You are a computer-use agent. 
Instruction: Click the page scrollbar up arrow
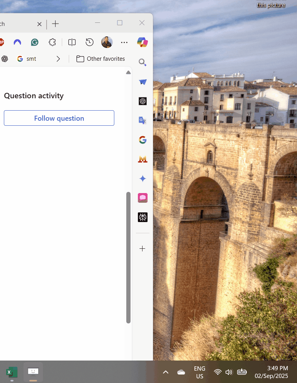tap(128, 73)
